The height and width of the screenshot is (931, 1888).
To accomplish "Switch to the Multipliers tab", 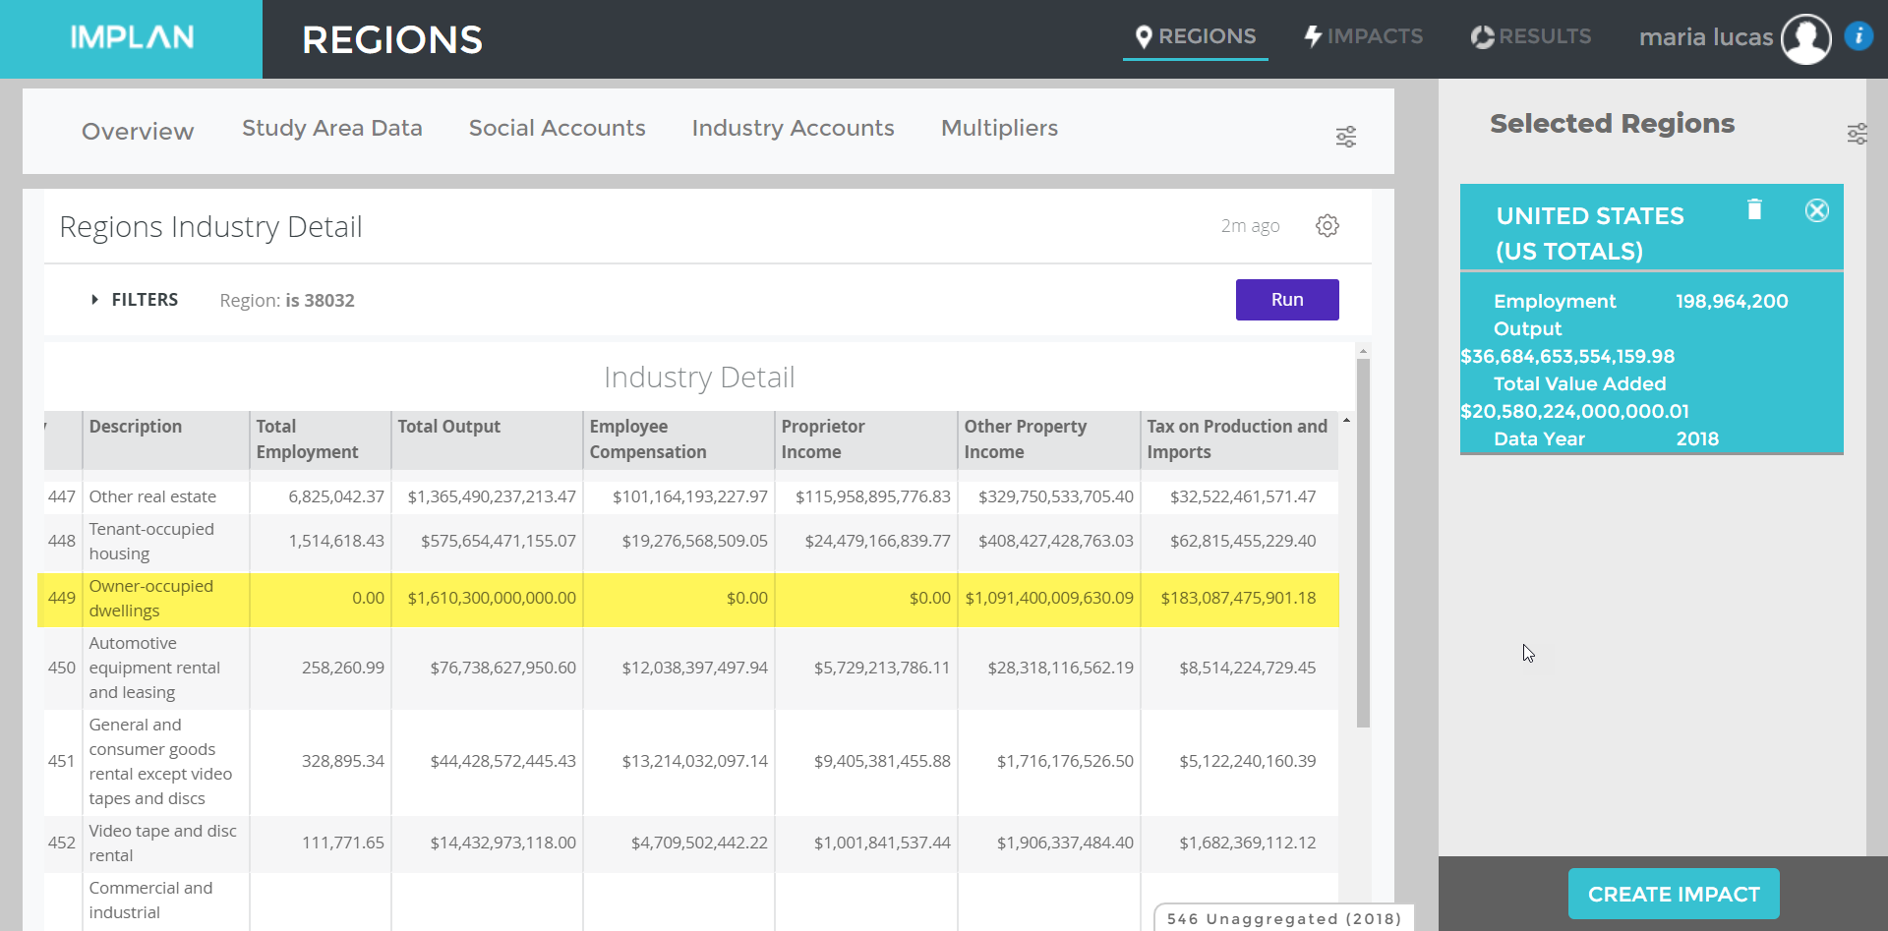I will point(1000,128).
